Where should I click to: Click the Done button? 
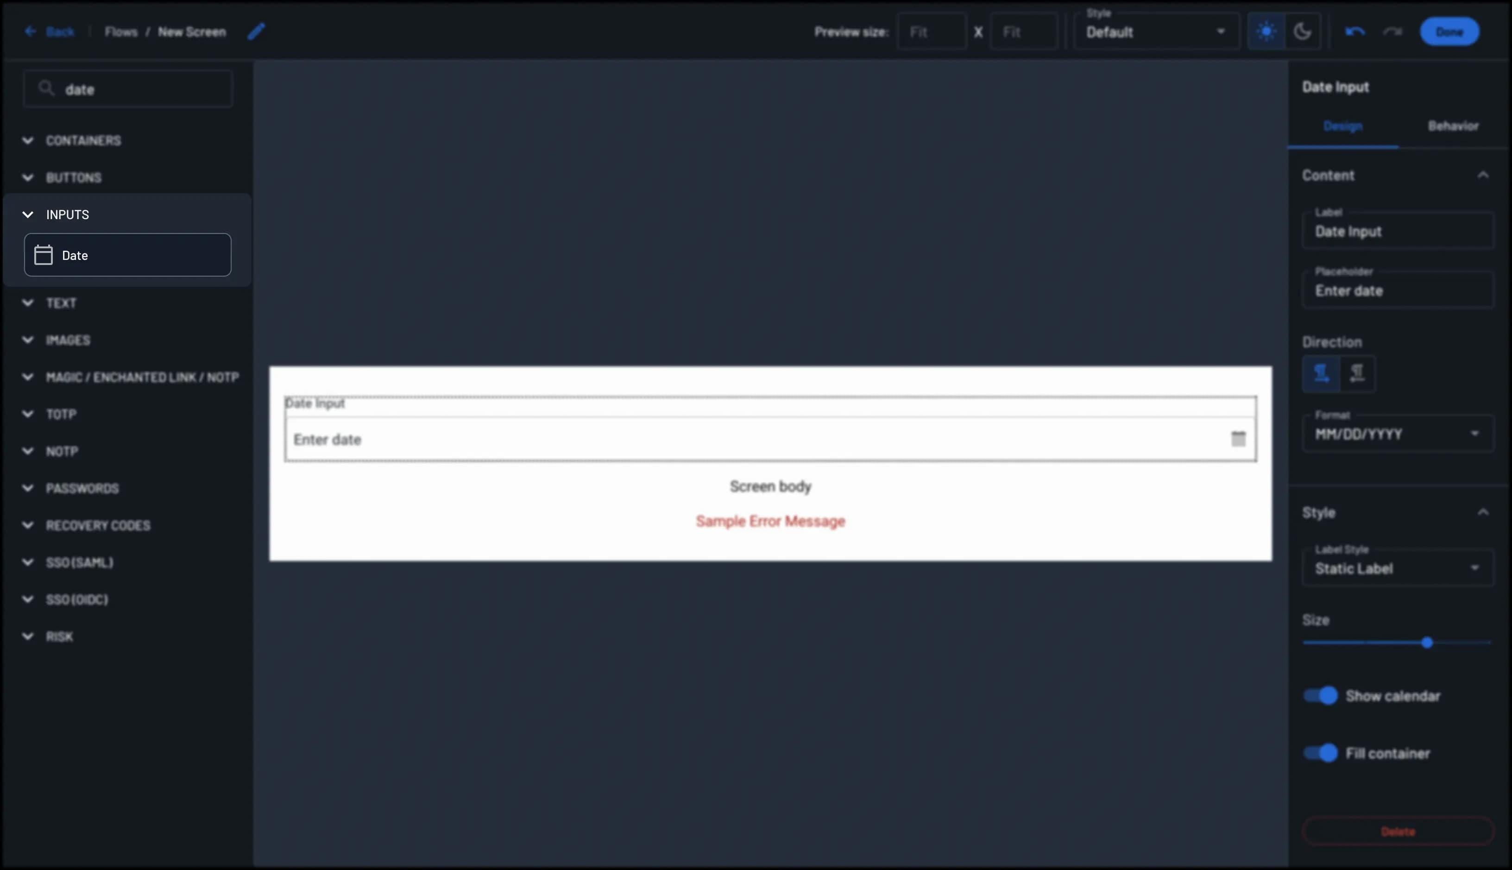pos(1449,32)
